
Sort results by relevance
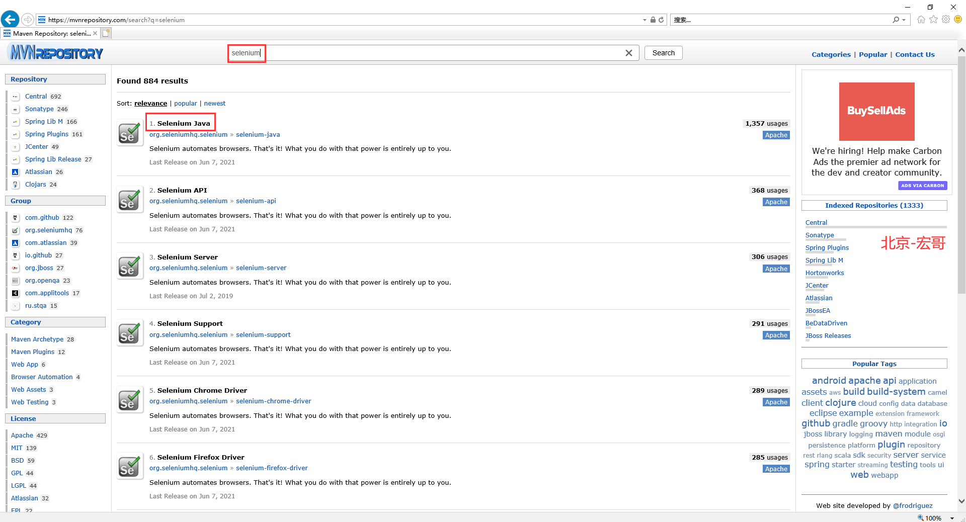tap(150, 103)
